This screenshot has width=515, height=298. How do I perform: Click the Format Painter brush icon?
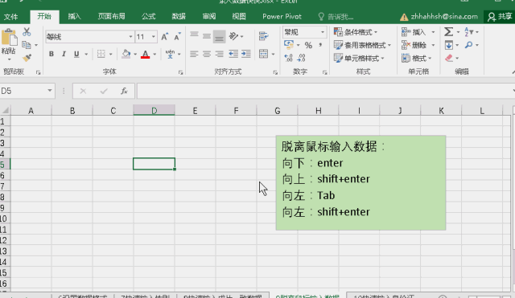[27, 58]
